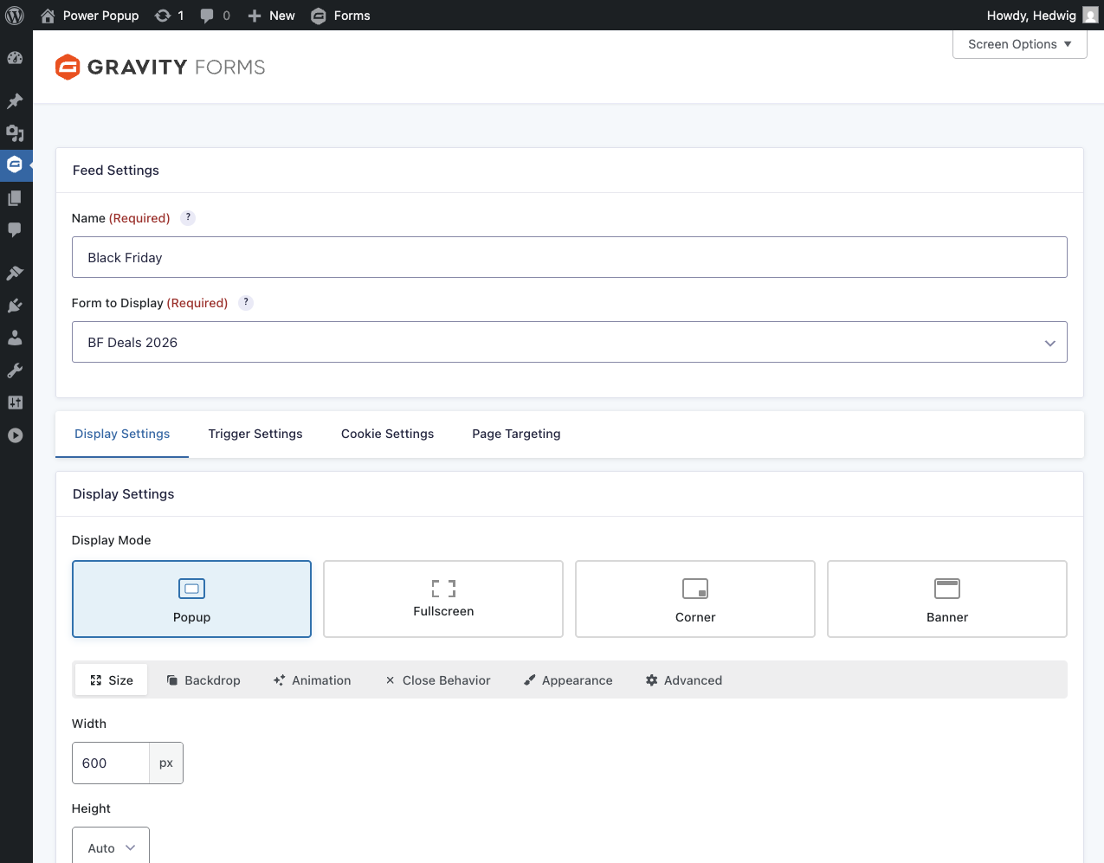Click the Tools wrench icon in sidebar
1104x863 pixels.
[15, 370]
